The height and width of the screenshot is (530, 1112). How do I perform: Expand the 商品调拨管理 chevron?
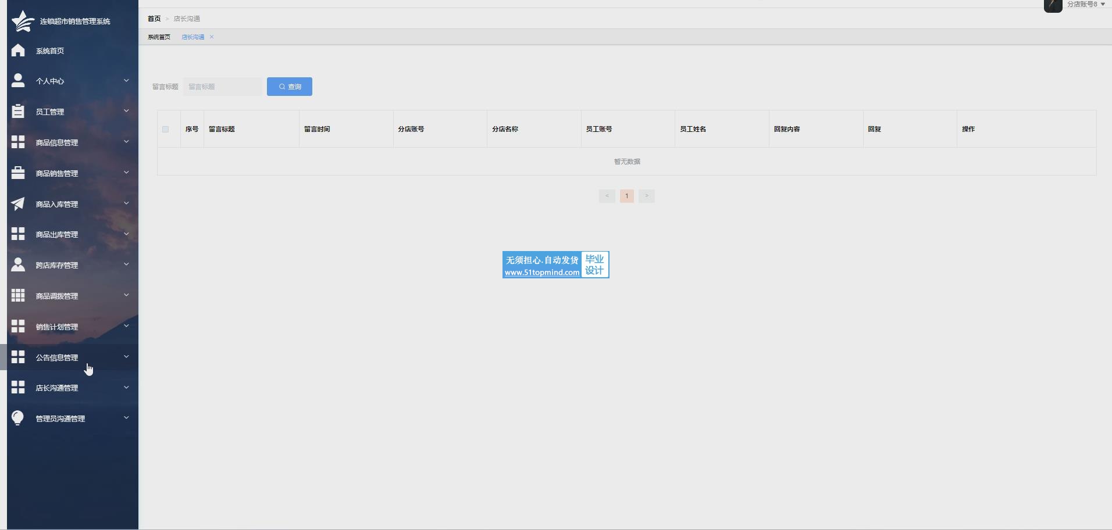[x=126, y=295]
